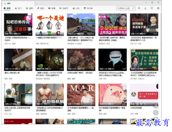Switch to the 国创 tab
Screen dimensions: 172x132
tap(41, 8)
